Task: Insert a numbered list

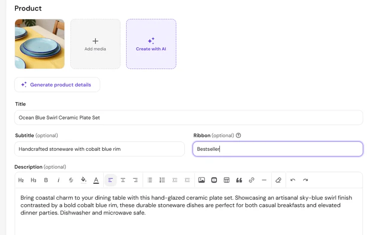Action: click(163, 180)
